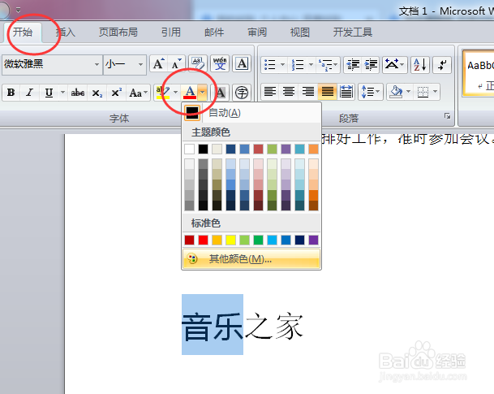Screen dimensions: 494x394
Task: Apply paragraph shading paint bucket
Action: pyautogui.click(x=396, y=92)
